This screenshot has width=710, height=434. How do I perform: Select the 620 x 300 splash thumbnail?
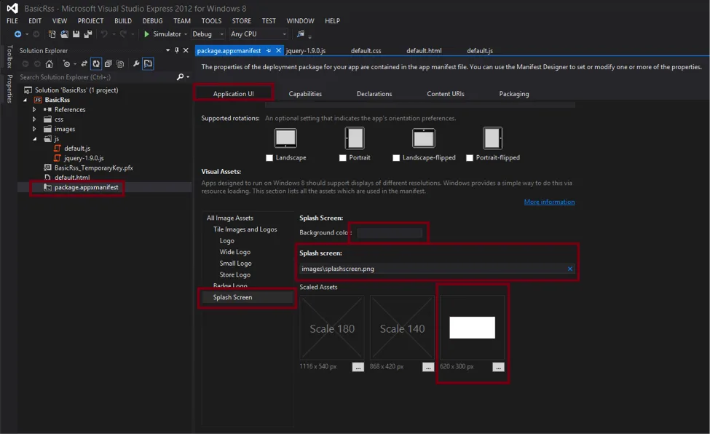(472, 327)
